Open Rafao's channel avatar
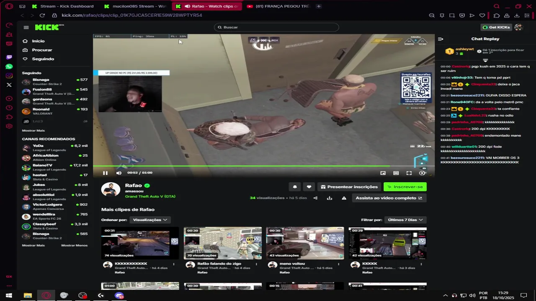Viewport: 536px width, 301px height. point(111,190)
